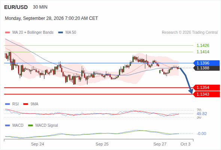Select the 1.1388 current price tag
The image size is (221, 150).
(206, 68)
